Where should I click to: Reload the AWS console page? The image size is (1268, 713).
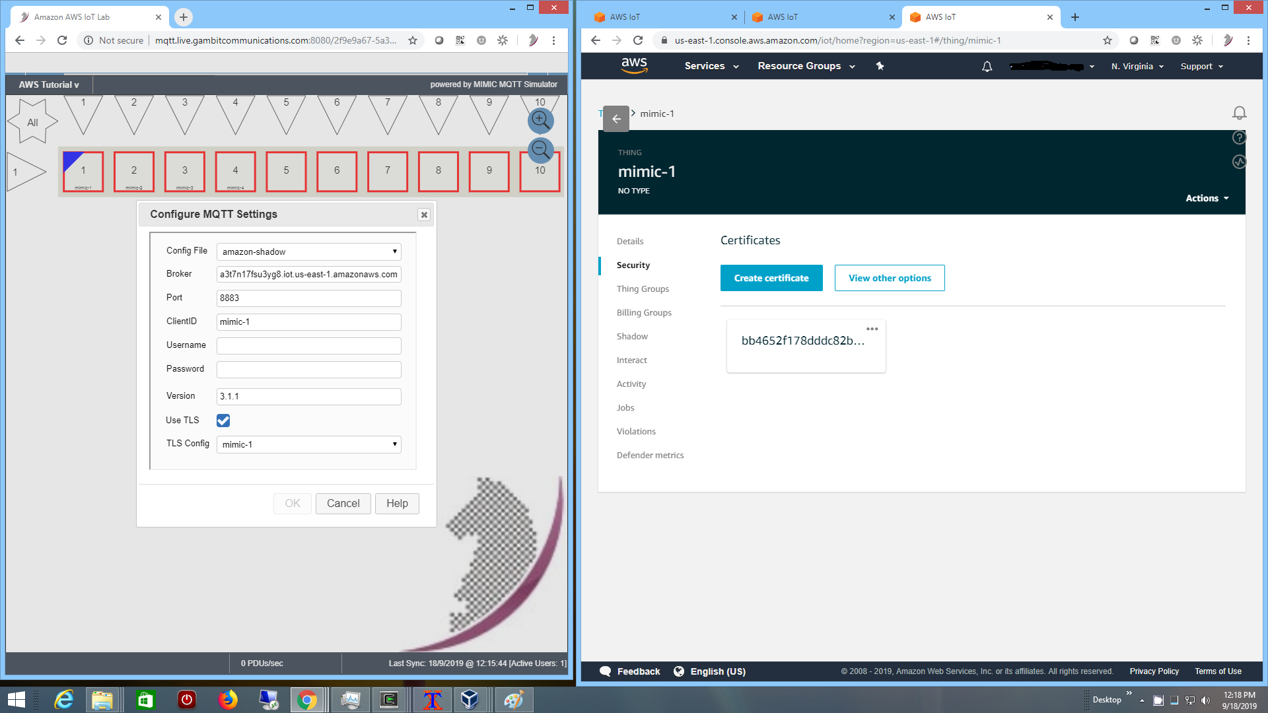point(638,40)
